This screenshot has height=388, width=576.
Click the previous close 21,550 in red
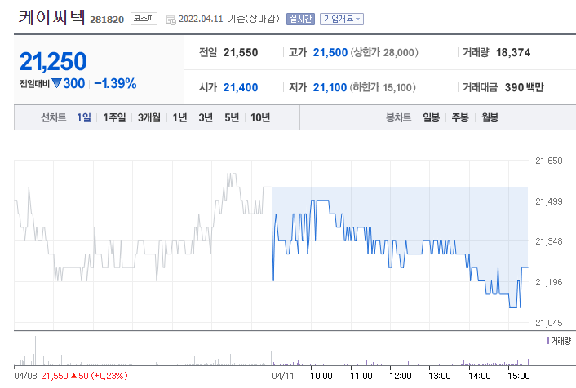click(x=55, y=376)
